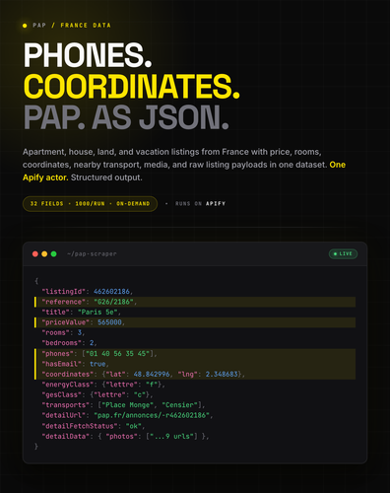
Task: Click the PAP. AS JSON. headline
Action: pyautogui.click(x=126, y=117)
